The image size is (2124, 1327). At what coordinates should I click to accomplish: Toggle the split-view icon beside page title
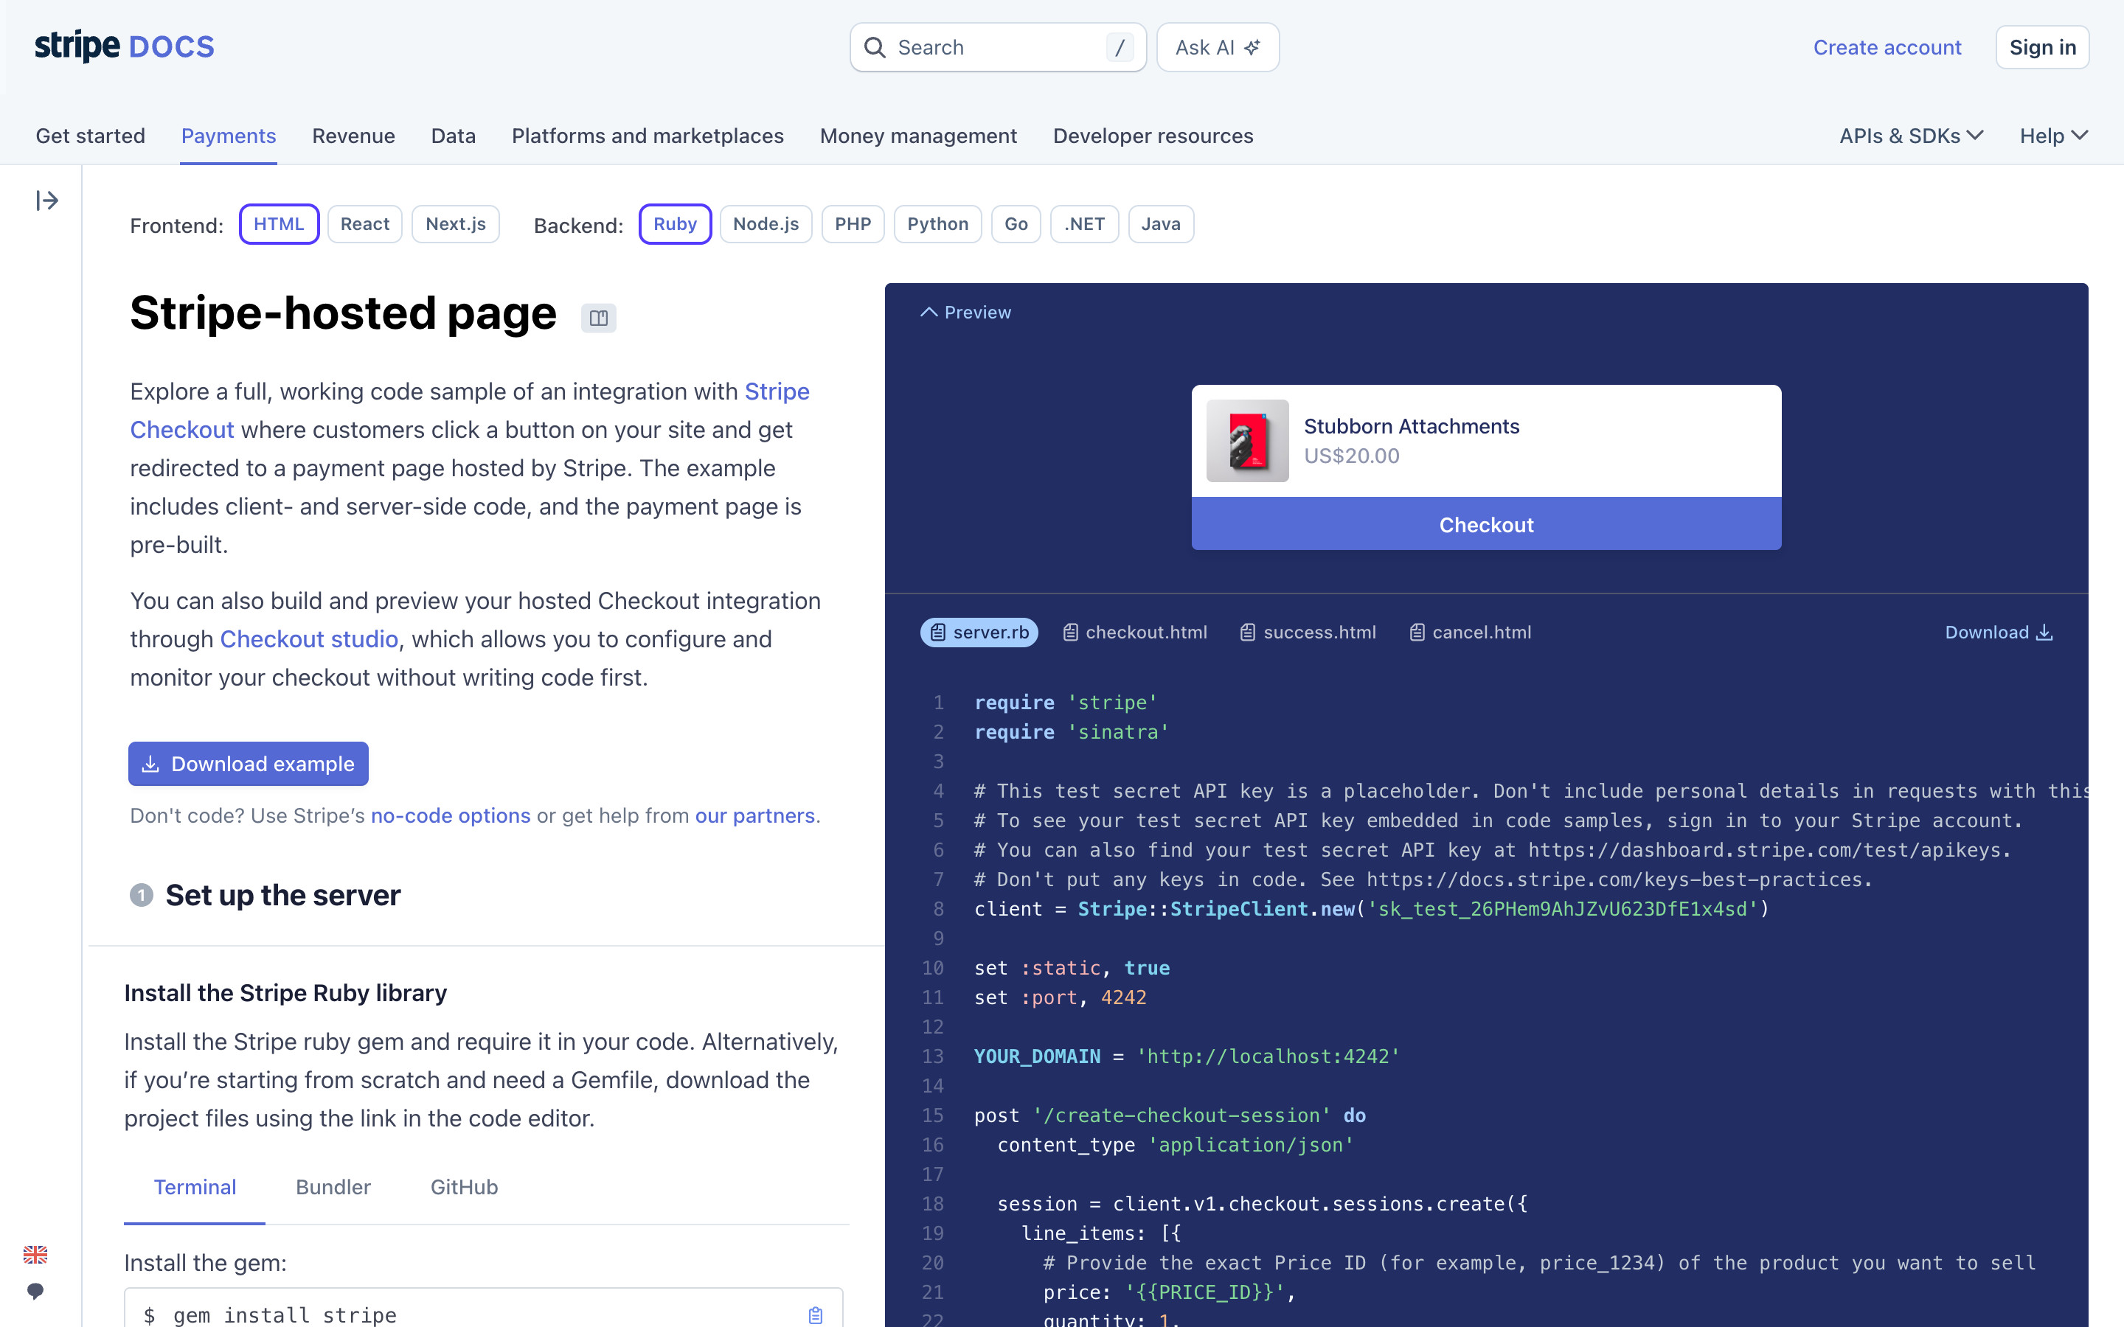coord(599,318)
